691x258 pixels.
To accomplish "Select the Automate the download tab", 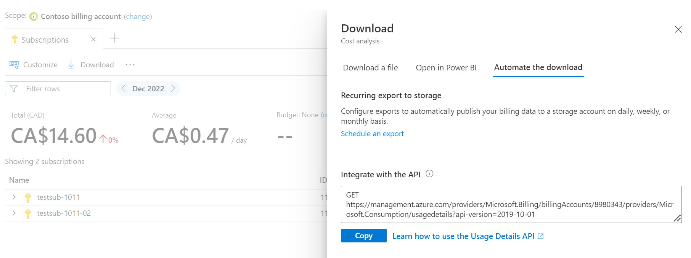I will [x=538, y=67].
